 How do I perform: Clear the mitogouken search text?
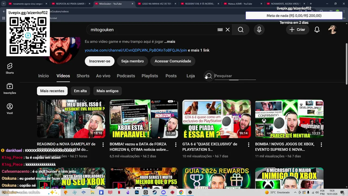pos(228,30)
